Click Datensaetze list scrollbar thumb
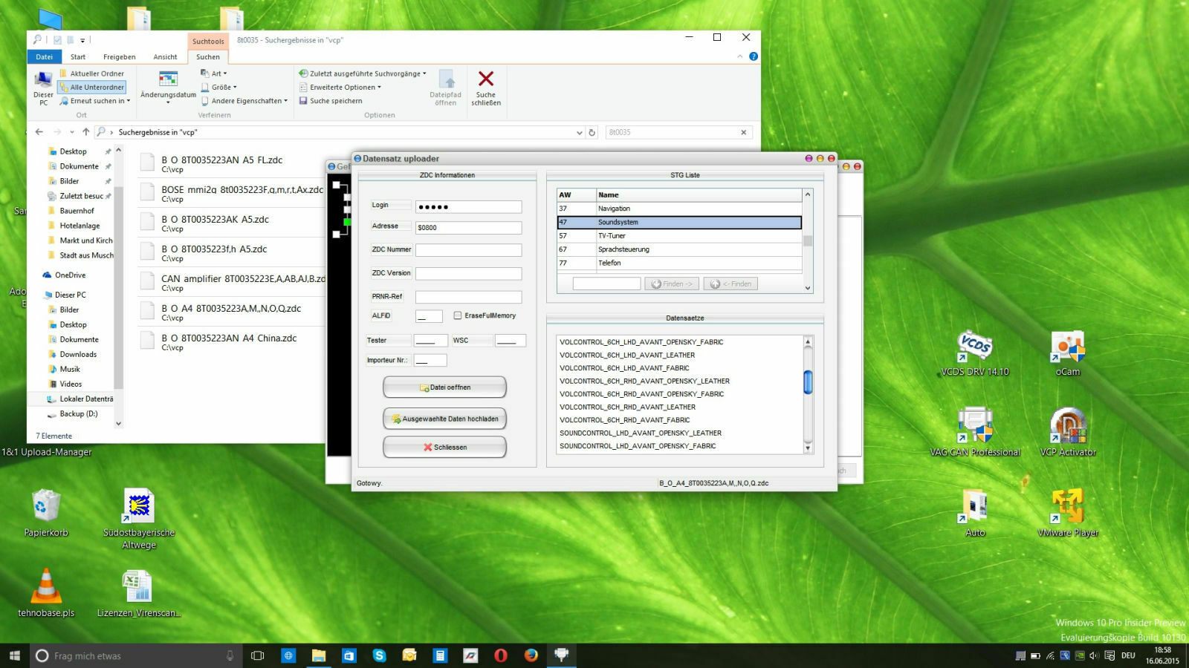This screenshot has width=1189, height=668. (808, 382)
